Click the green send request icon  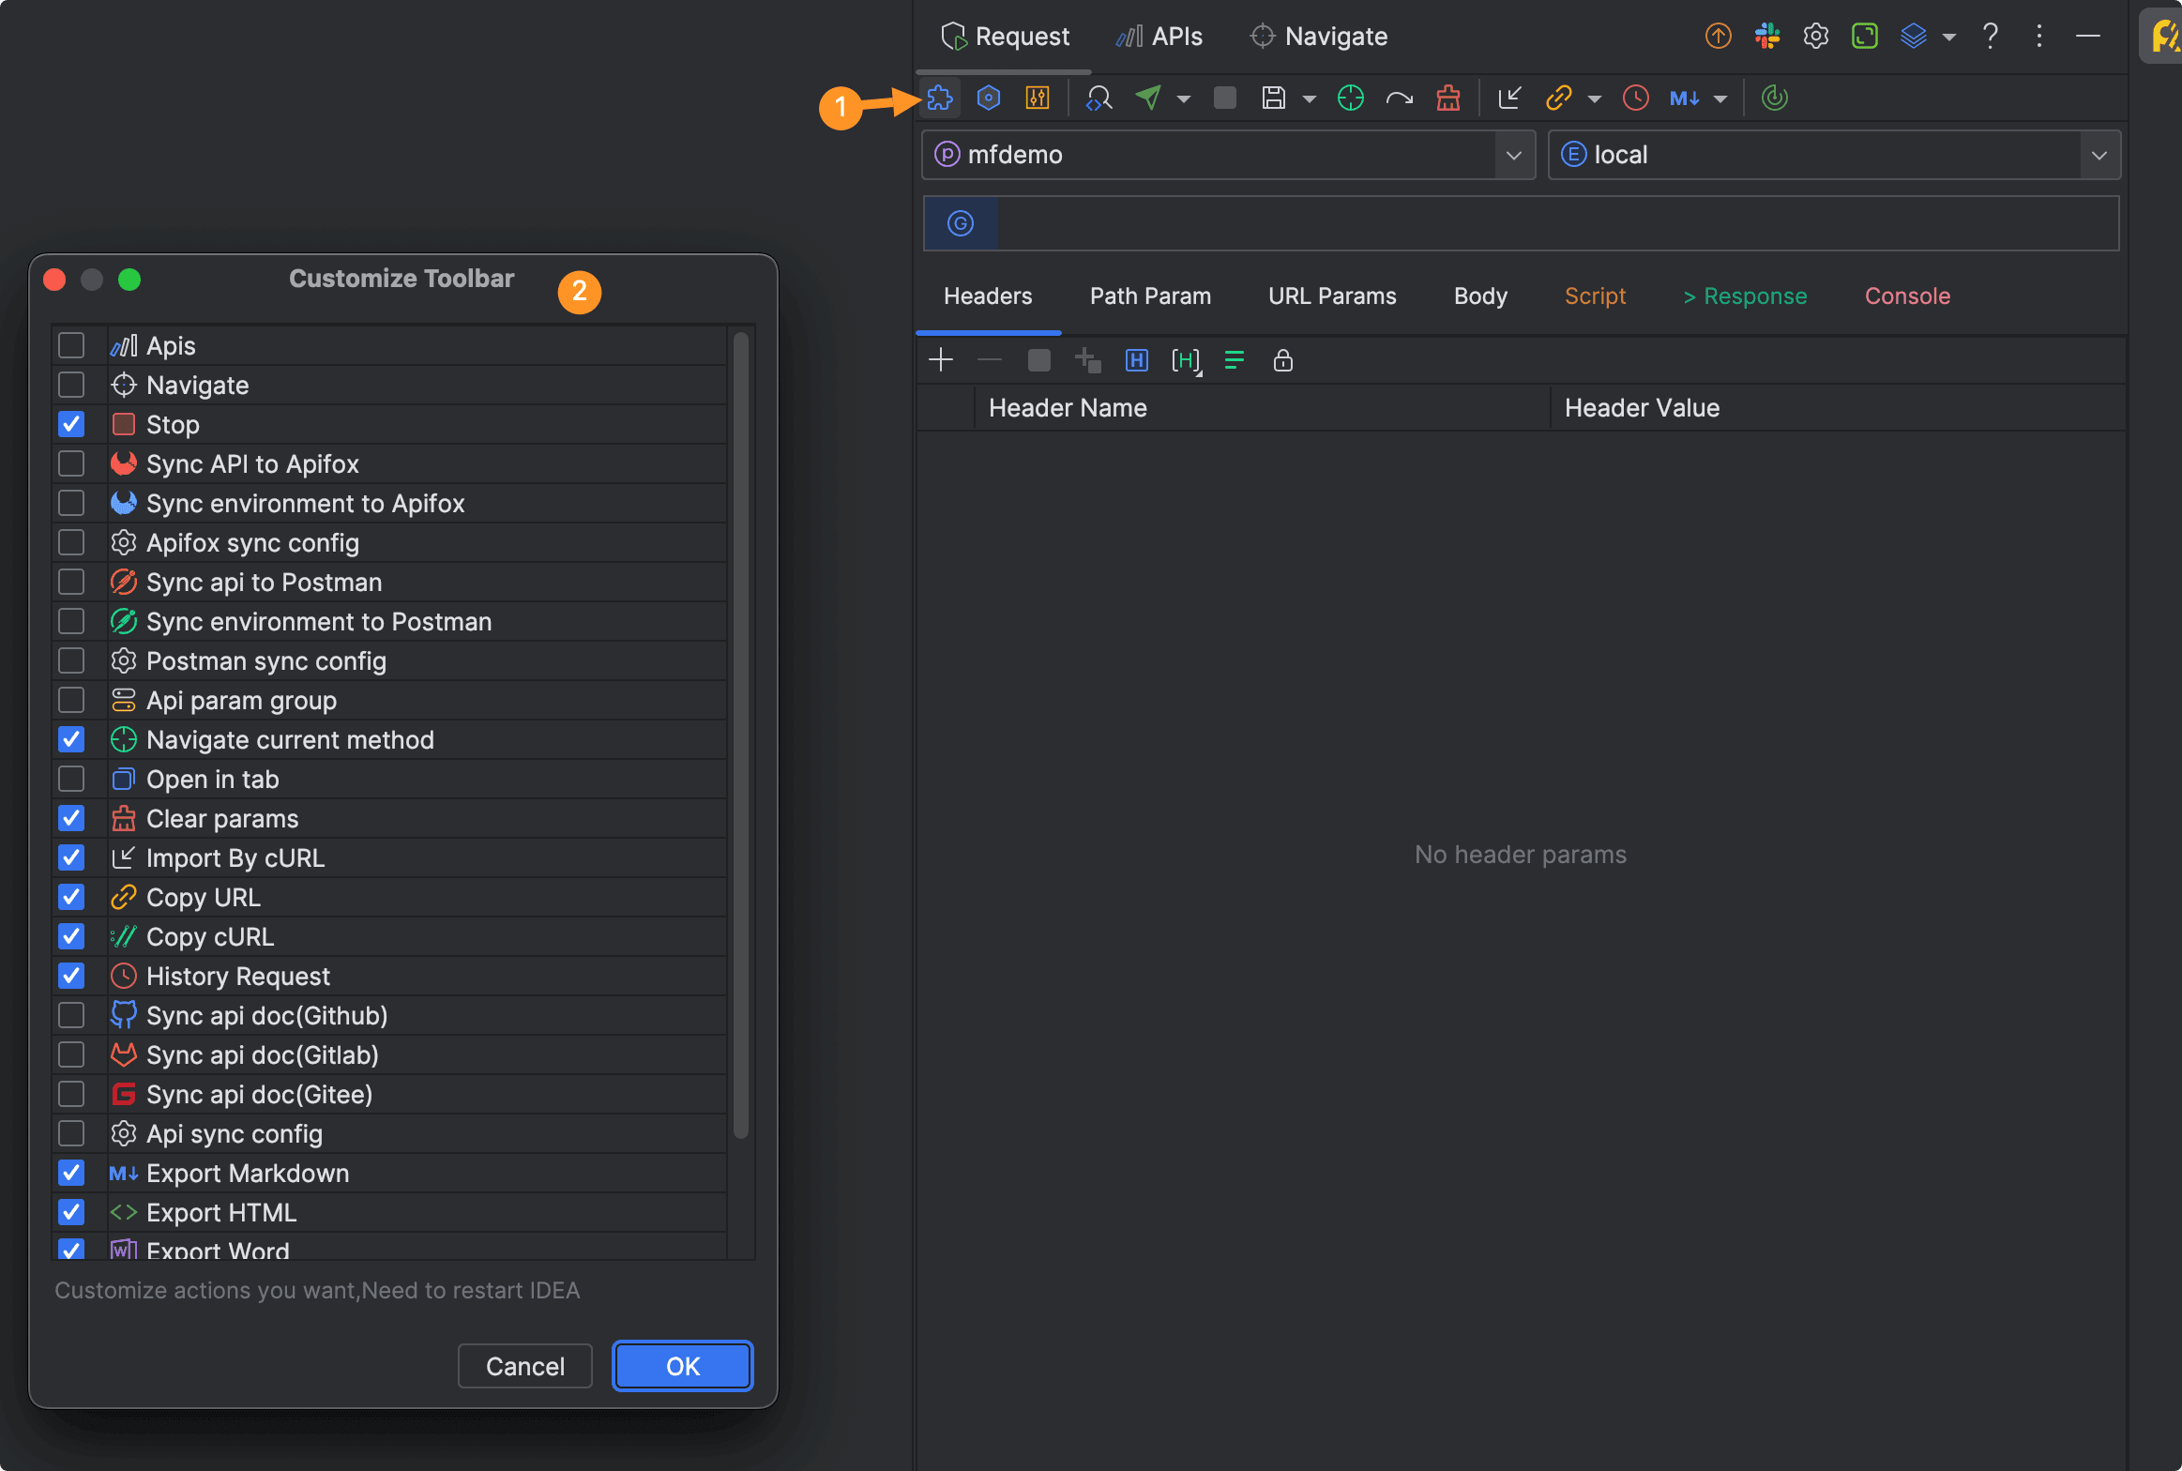1148,98
